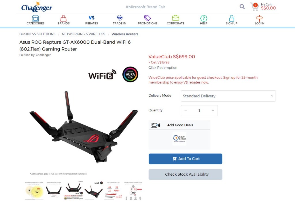The width and height of the screenshot is (295, 209).
Task: Open the shopping cart icon
Action: pos(254,7)
